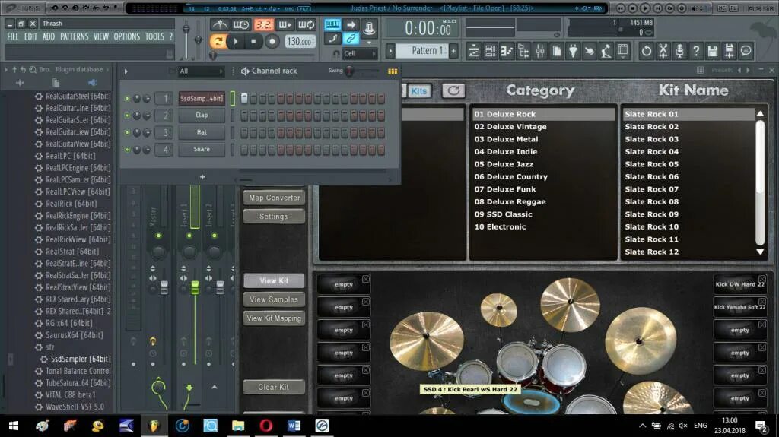Open the OPTIONS menu
This screenshot has width=779, height=437.
click(127, 36)
